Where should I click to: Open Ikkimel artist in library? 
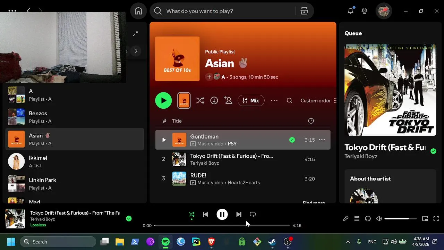75,161
